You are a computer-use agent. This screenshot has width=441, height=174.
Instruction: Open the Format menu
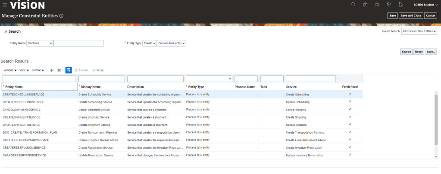tap(38, 70)
